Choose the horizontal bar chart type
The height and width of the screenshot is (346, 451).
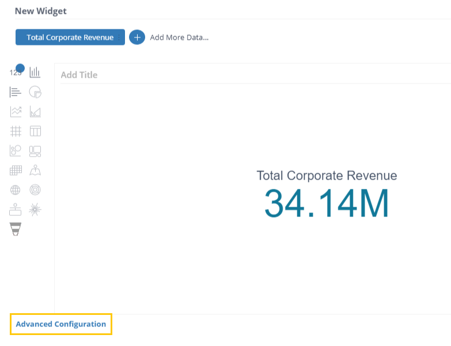click(x=16, y=92)
